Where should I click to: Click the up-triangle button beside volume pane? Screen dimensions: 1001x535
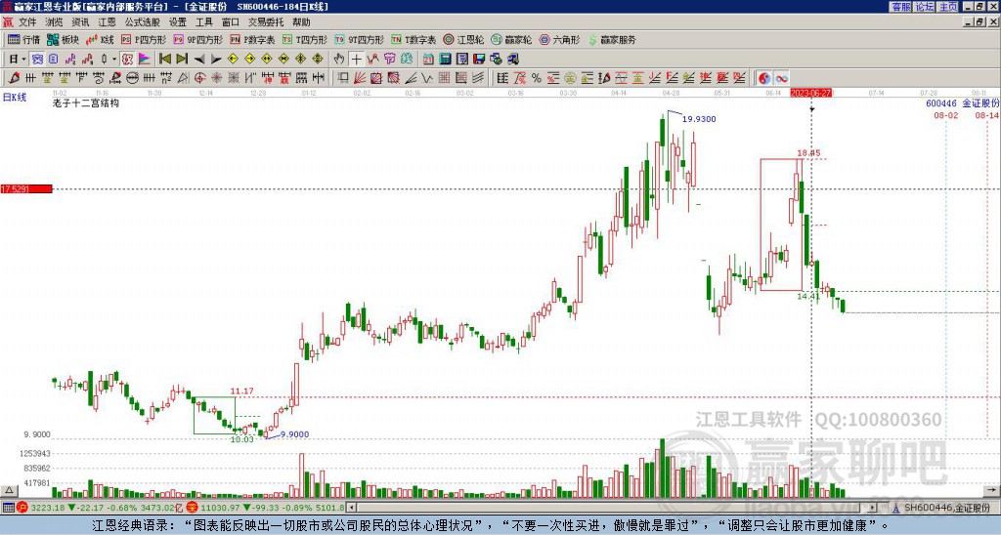(x=9, y=491)
